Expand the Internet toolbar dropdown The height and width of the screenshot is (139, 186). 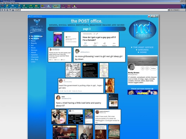tap(45, 6)
